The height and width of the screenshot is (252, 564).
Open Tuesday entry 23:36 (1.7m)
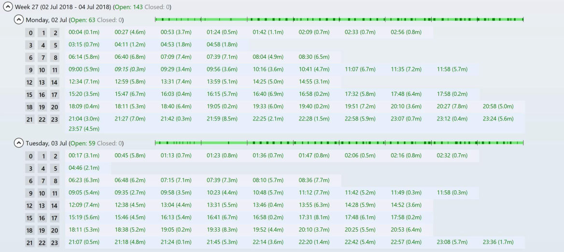[498, 242]
